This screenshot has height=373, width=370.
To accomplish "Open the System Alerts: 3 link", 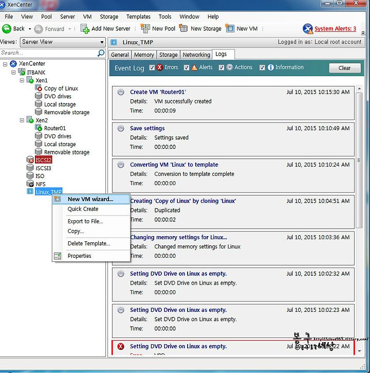I will [x=335, y=29].
